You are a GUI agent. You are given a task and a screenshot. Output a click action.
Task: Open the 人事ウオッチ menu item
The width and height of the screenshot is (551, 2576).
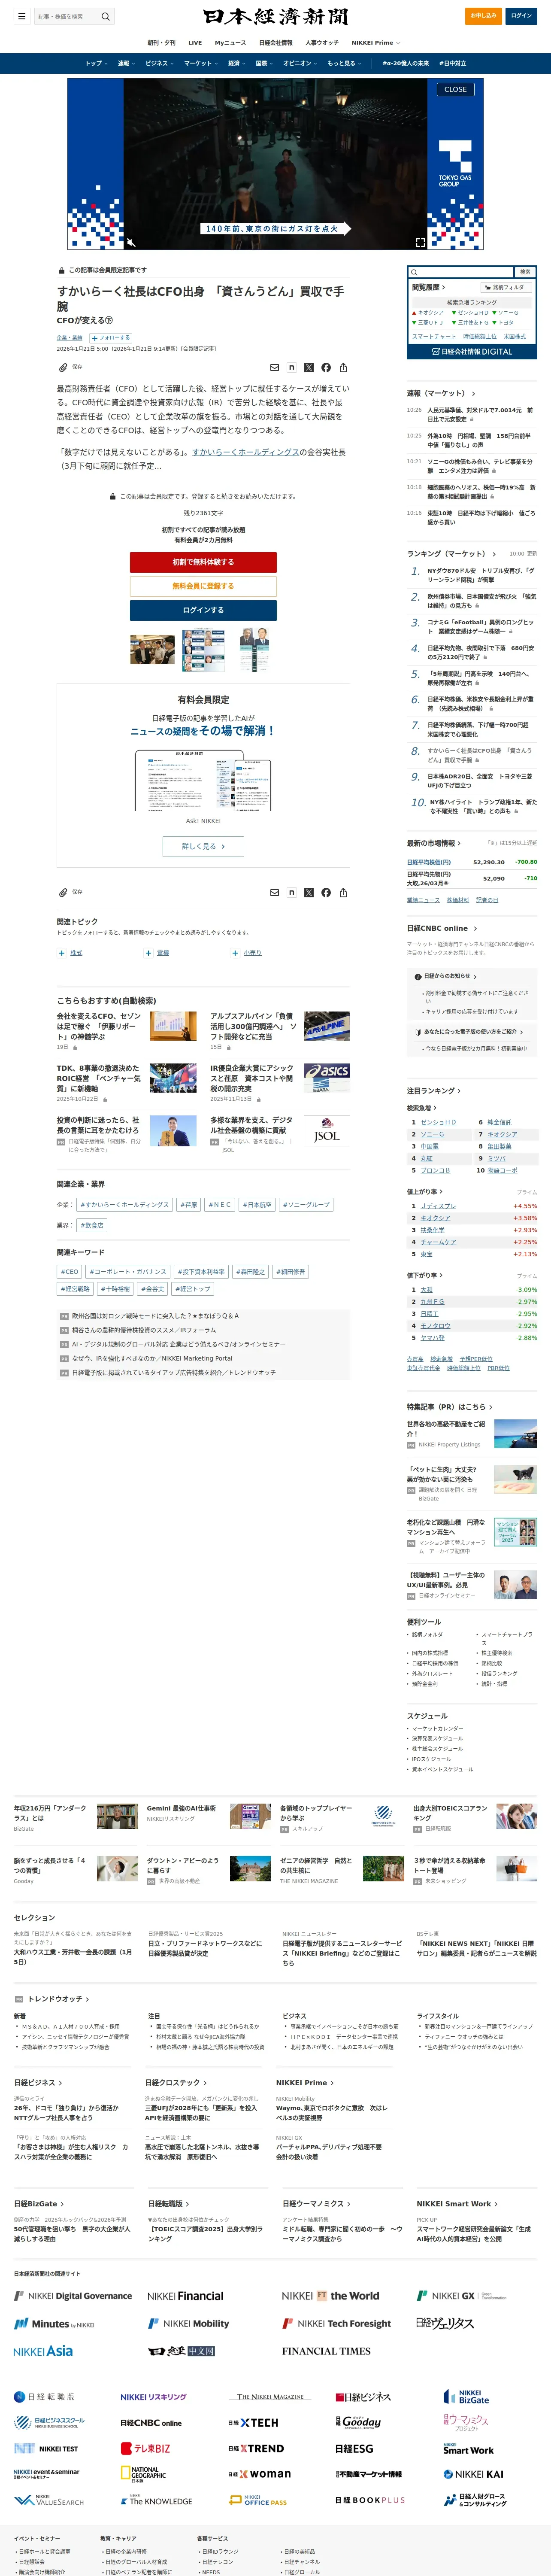(x=322, y=43)
